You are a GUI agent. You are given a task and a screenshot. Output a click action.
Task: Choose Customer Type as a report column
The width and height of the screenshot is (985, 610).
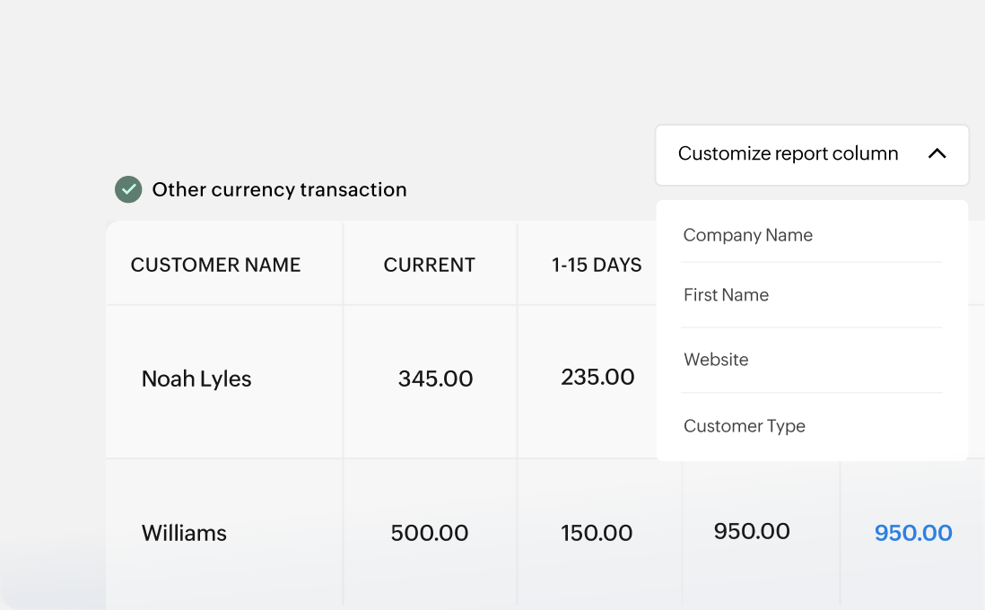(744, 425)
